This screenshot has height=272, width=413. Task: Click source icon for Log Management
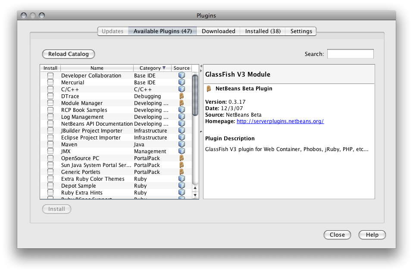pyautogui.click(x=181, y=117)
